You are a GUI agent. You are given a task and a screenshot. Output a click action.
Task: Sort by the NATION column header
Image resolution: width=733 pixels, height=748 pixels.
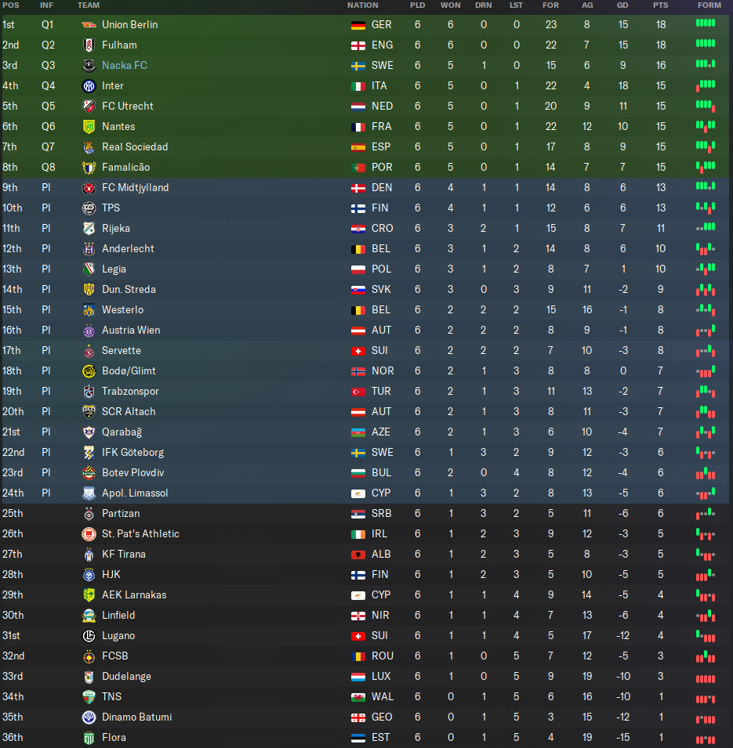tap(362, 5)
